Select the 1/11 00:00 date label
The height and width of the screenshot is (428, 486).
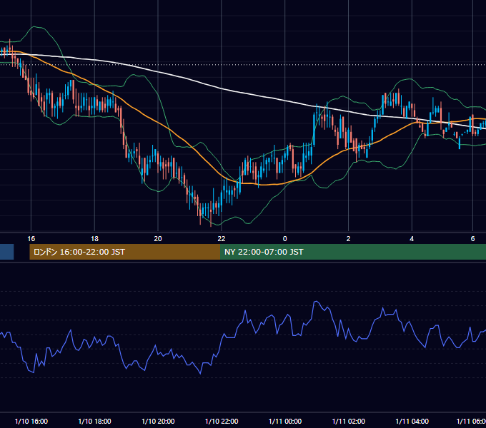[285, 421]
